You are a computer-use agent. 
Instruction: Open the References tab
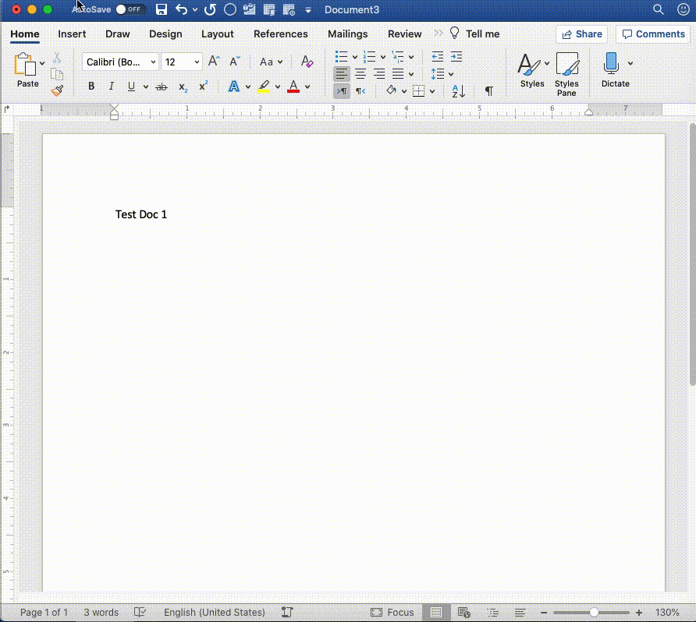(x=281, y=34)
